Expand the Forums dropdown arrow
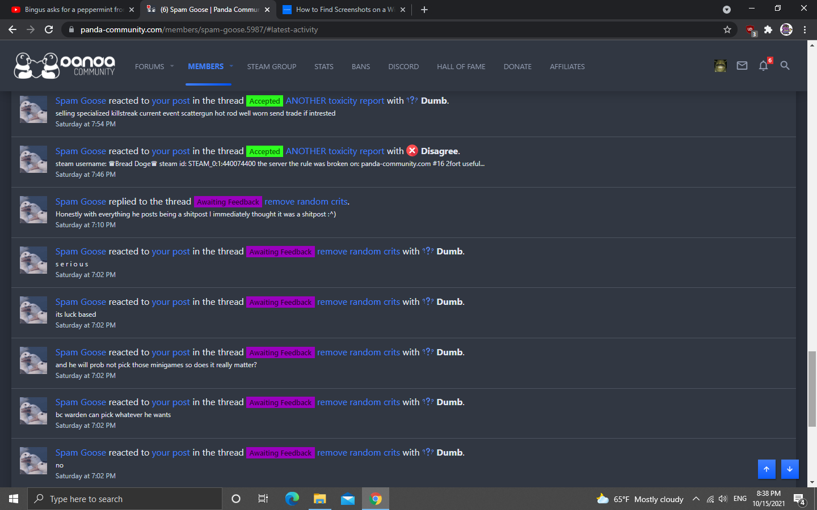The image size is (817, 510). [172, 66]
